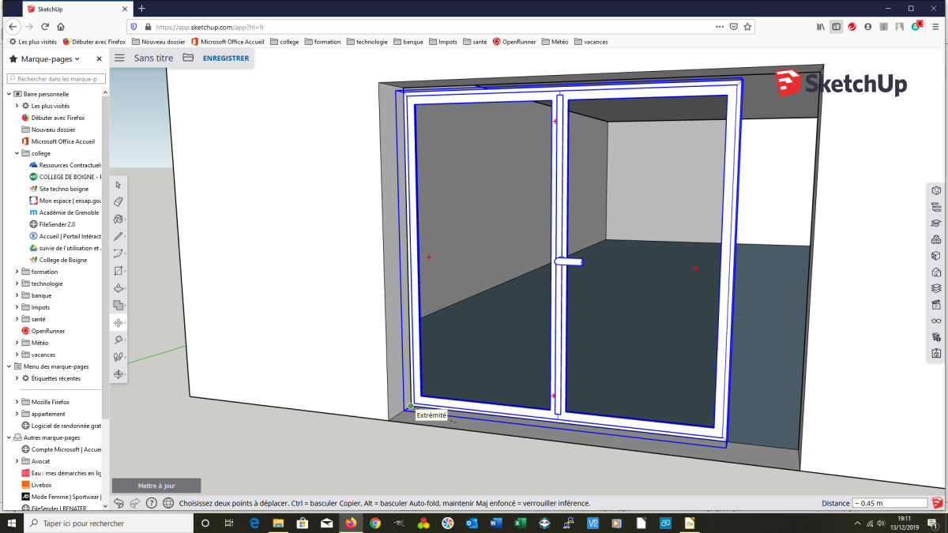
Task: Activate the Paint Bucket tool
Action: point(118,219)
